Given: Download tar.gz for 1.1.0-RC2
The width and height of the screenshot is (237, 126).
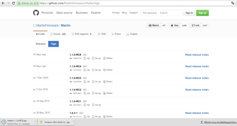Looking at the screenshot, I should coord(97,93).
